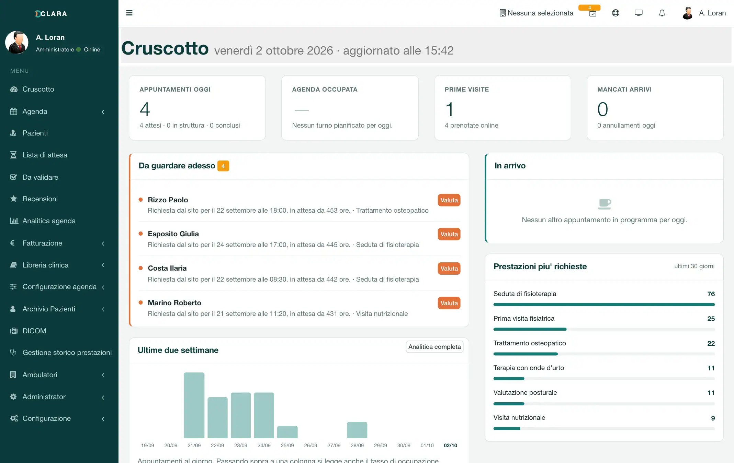This screenshot has height=463, width=734.
Task: Click the Agenda calendar icon in sidebar
Action: 14,111
